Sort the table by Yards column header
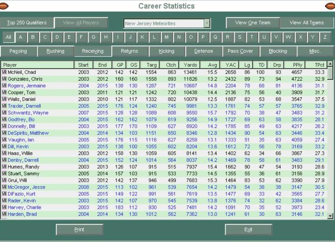The width and height of the screenshot is (335, 242). tap(190, 65)
